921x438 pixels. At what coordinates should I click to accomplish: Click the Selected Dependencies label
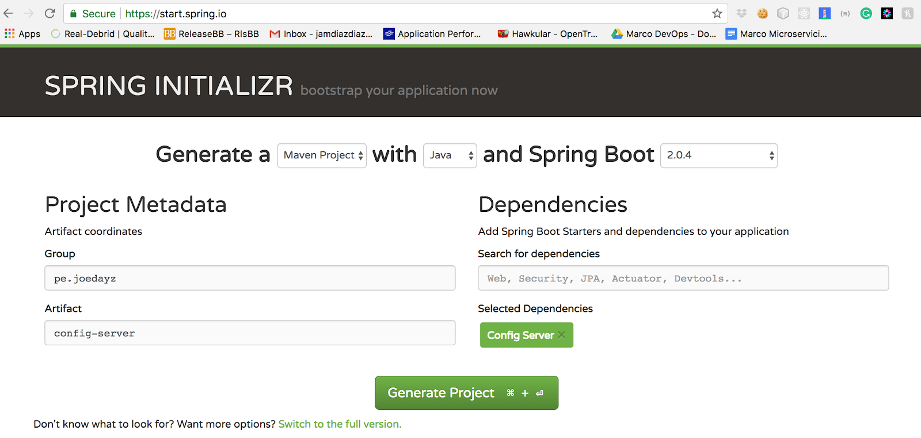point(535,308)
